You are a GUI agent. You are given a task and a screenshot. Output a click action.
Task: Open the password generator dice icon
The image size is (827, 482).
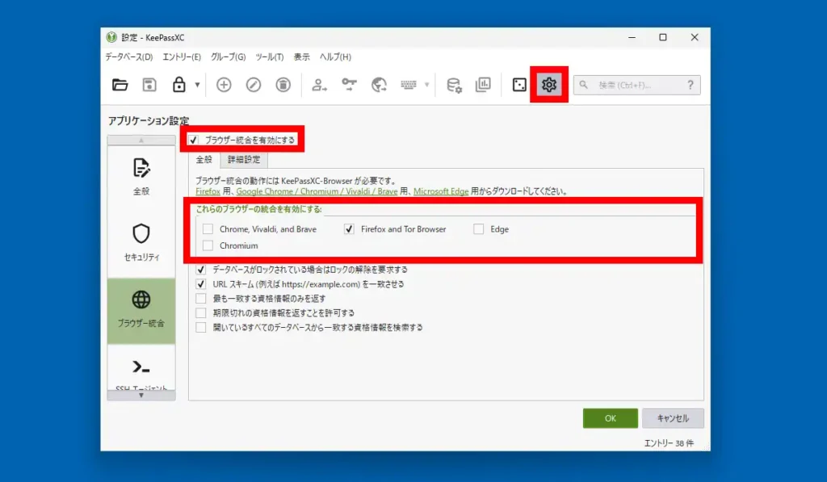519,85
